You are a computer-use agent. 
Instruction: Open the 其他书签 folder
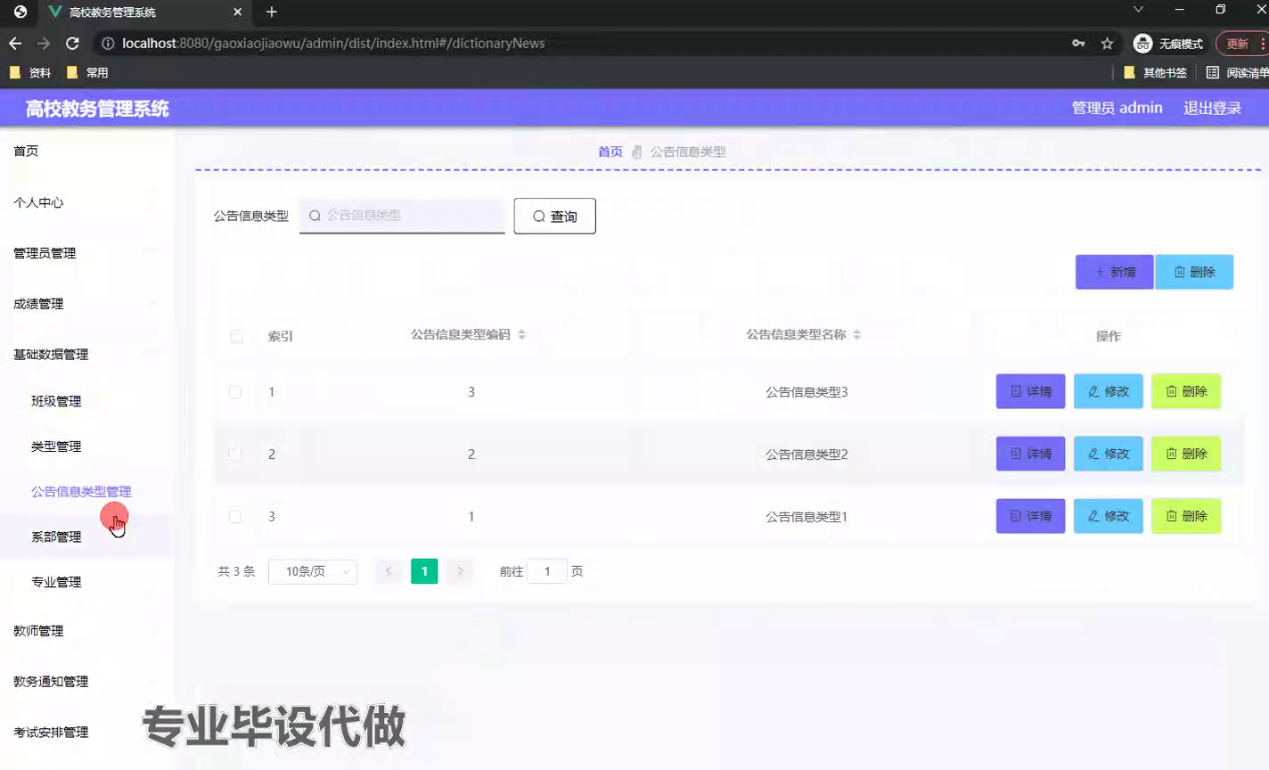tap(1155, 72)
